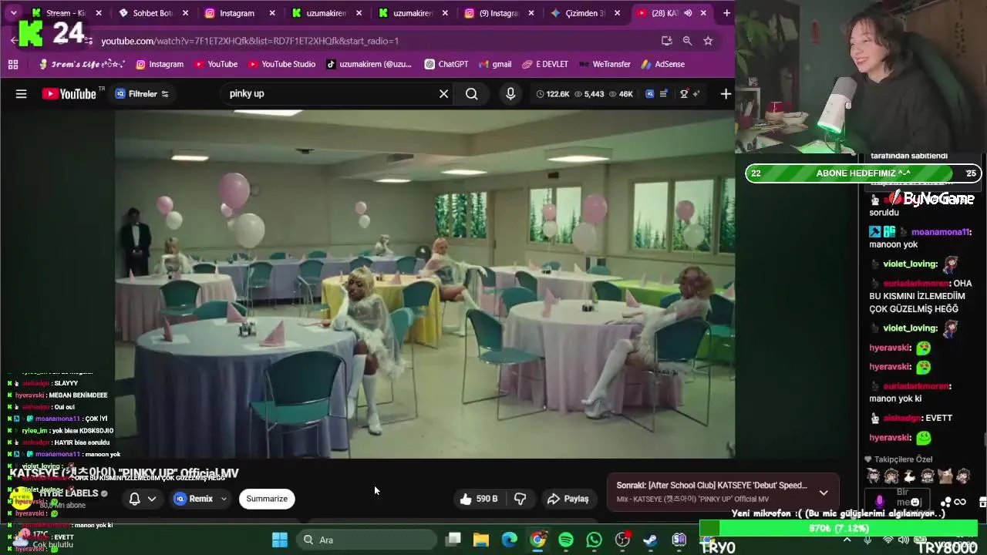
Task: Open the ChatGPT bookmark
Action: 446,65
